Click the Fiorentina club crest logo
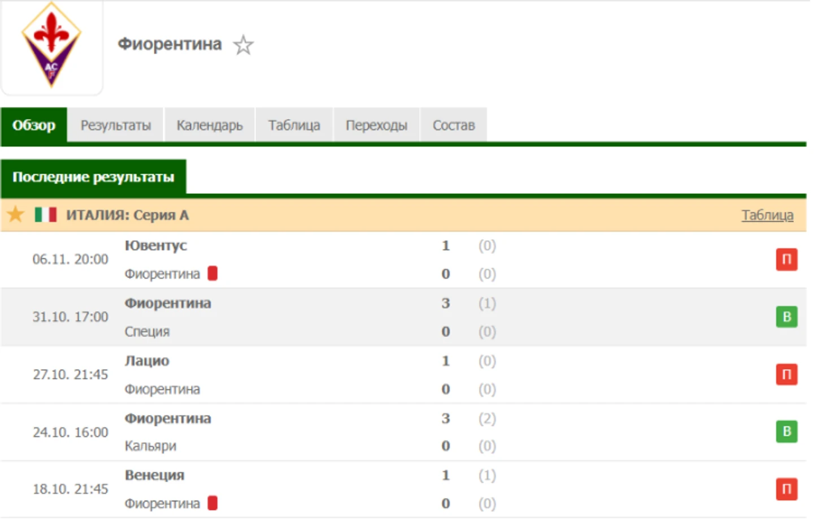This screenshot has height=531, width=825. pyautogui.click(x=51, y=45)
